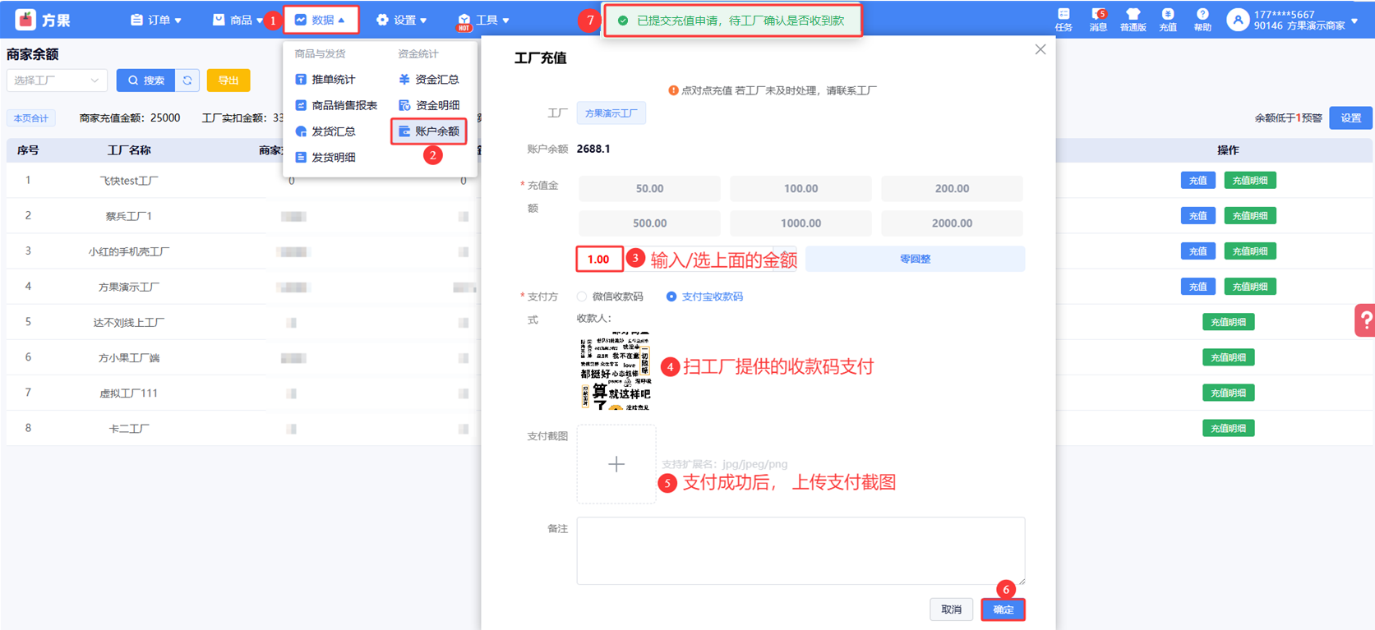Click the 方果演示工厂 tag in the dialog

coord(611,113)
